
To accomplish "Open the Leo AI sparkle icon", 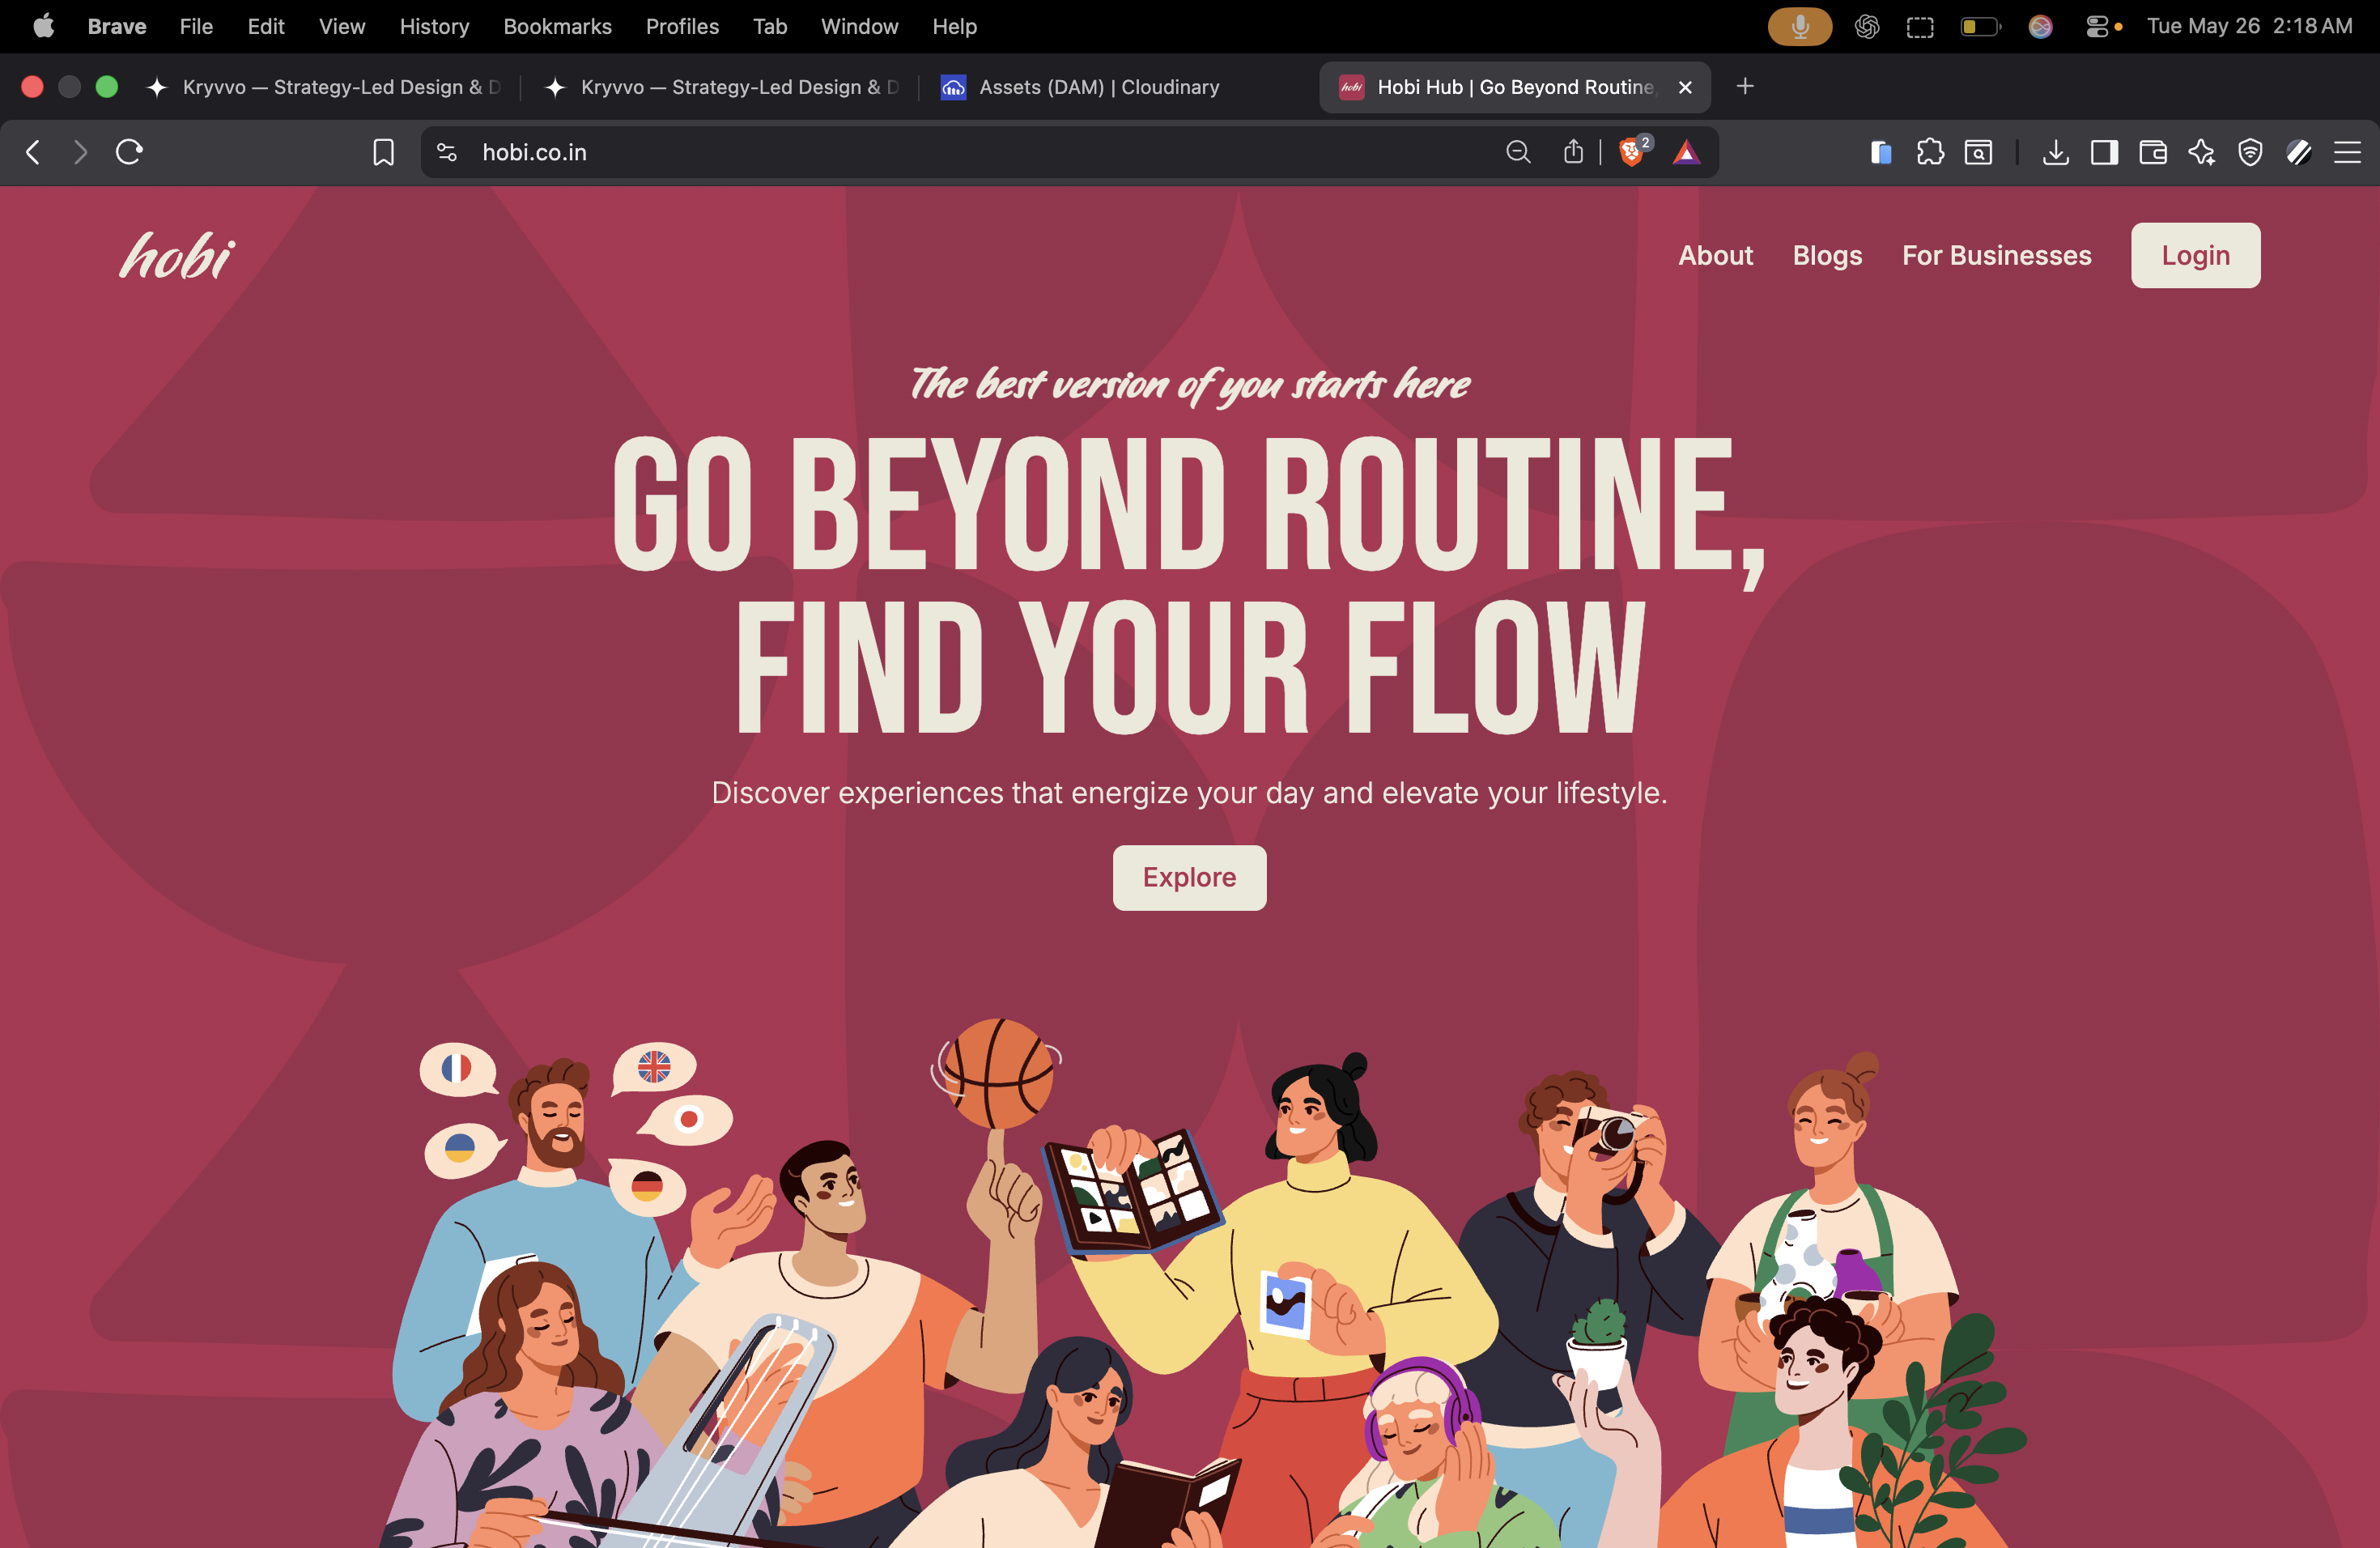I will [x=2202, y=152].
